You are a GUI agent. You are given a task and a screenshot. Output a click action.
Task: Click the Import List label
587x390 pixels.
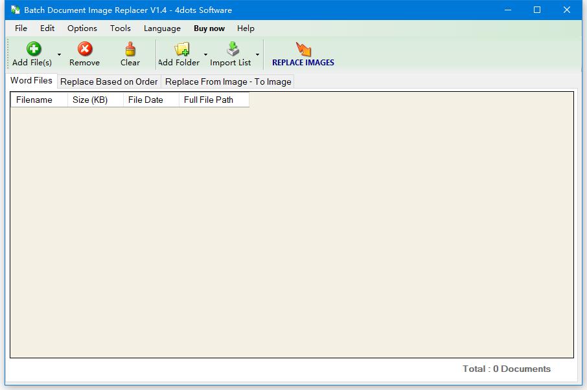pyautogui.click(x=231, y=63)
